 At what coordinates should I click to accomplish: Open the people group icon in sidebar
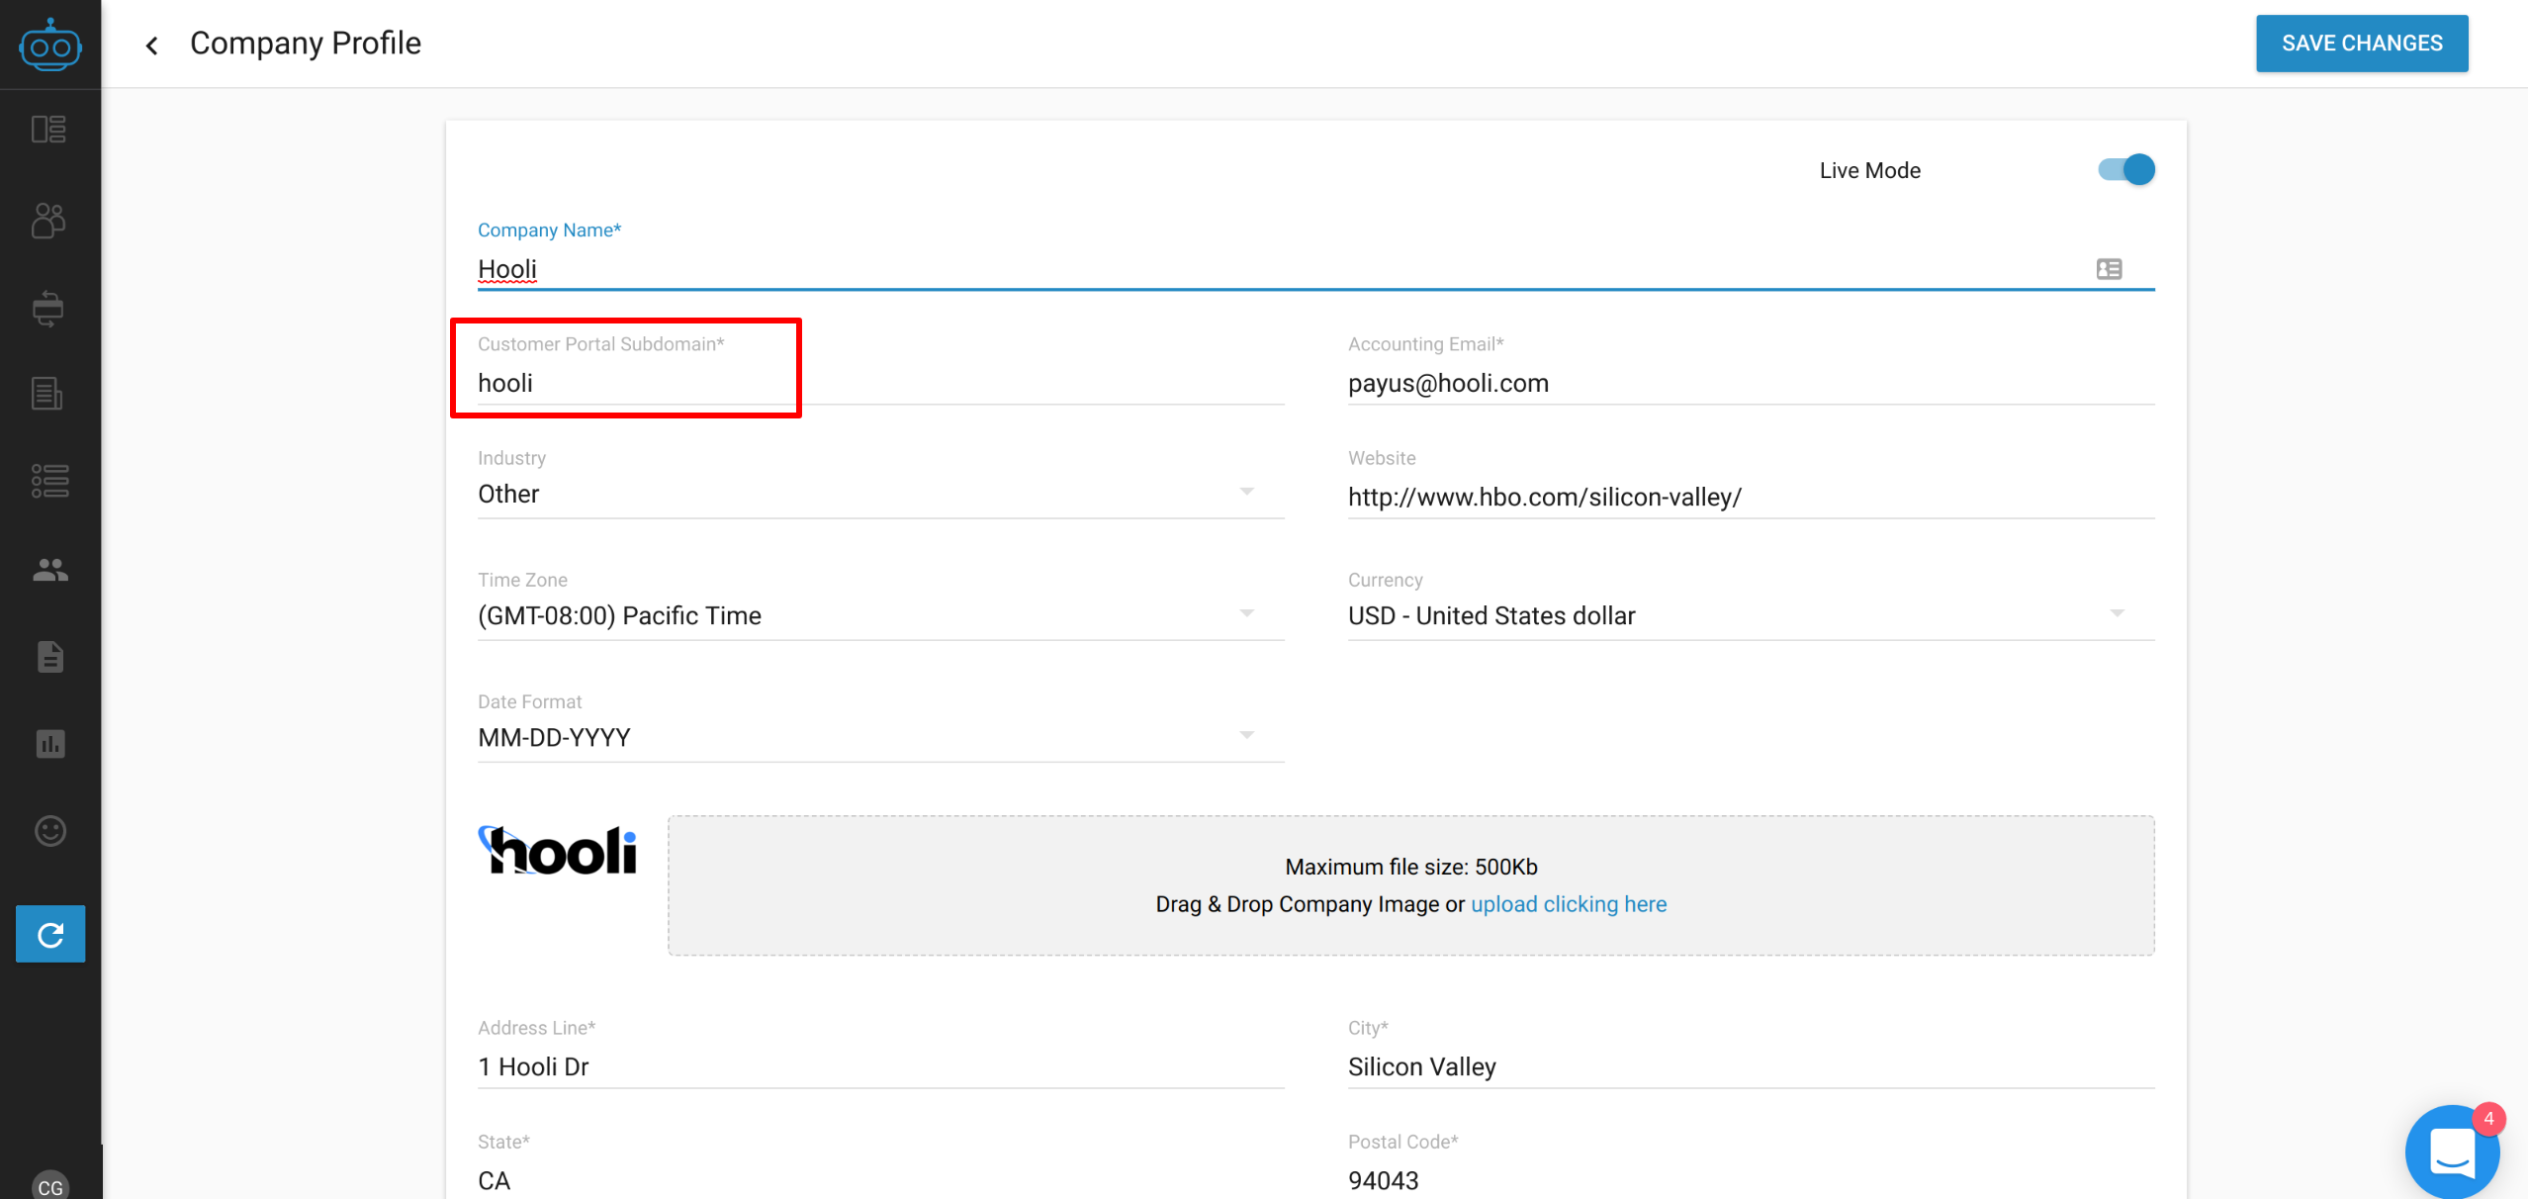[49, 570]
